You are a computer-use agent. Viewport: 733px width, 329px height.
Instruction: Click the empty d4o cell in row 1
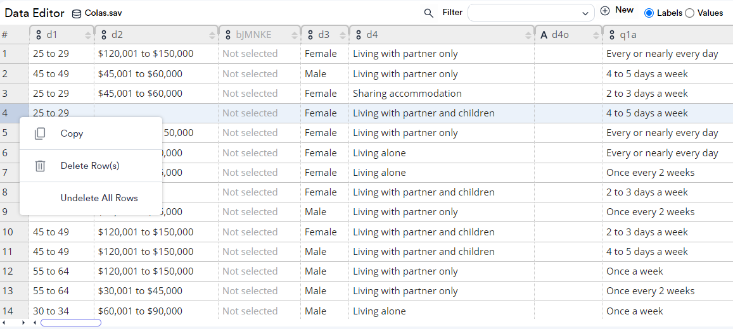point(568,54)
